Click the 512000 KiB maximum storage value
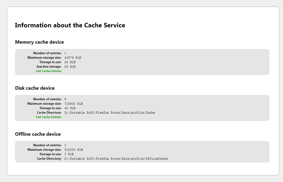 [x=74, y=150]
